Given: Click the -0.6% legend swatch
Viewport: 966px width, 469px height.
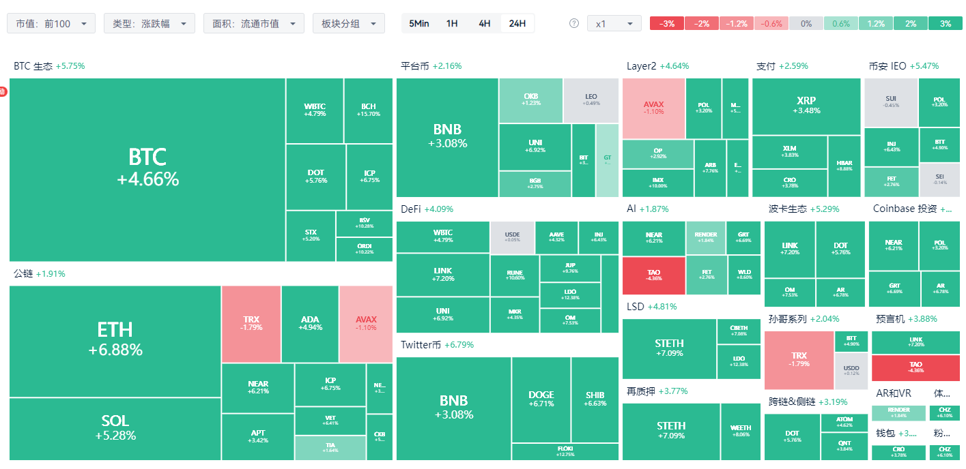Looking at the screenshot, I should point(771,23).
